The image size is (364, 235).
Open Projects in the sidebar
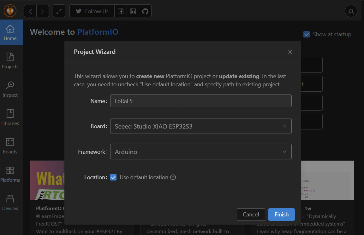coord(10,61)
